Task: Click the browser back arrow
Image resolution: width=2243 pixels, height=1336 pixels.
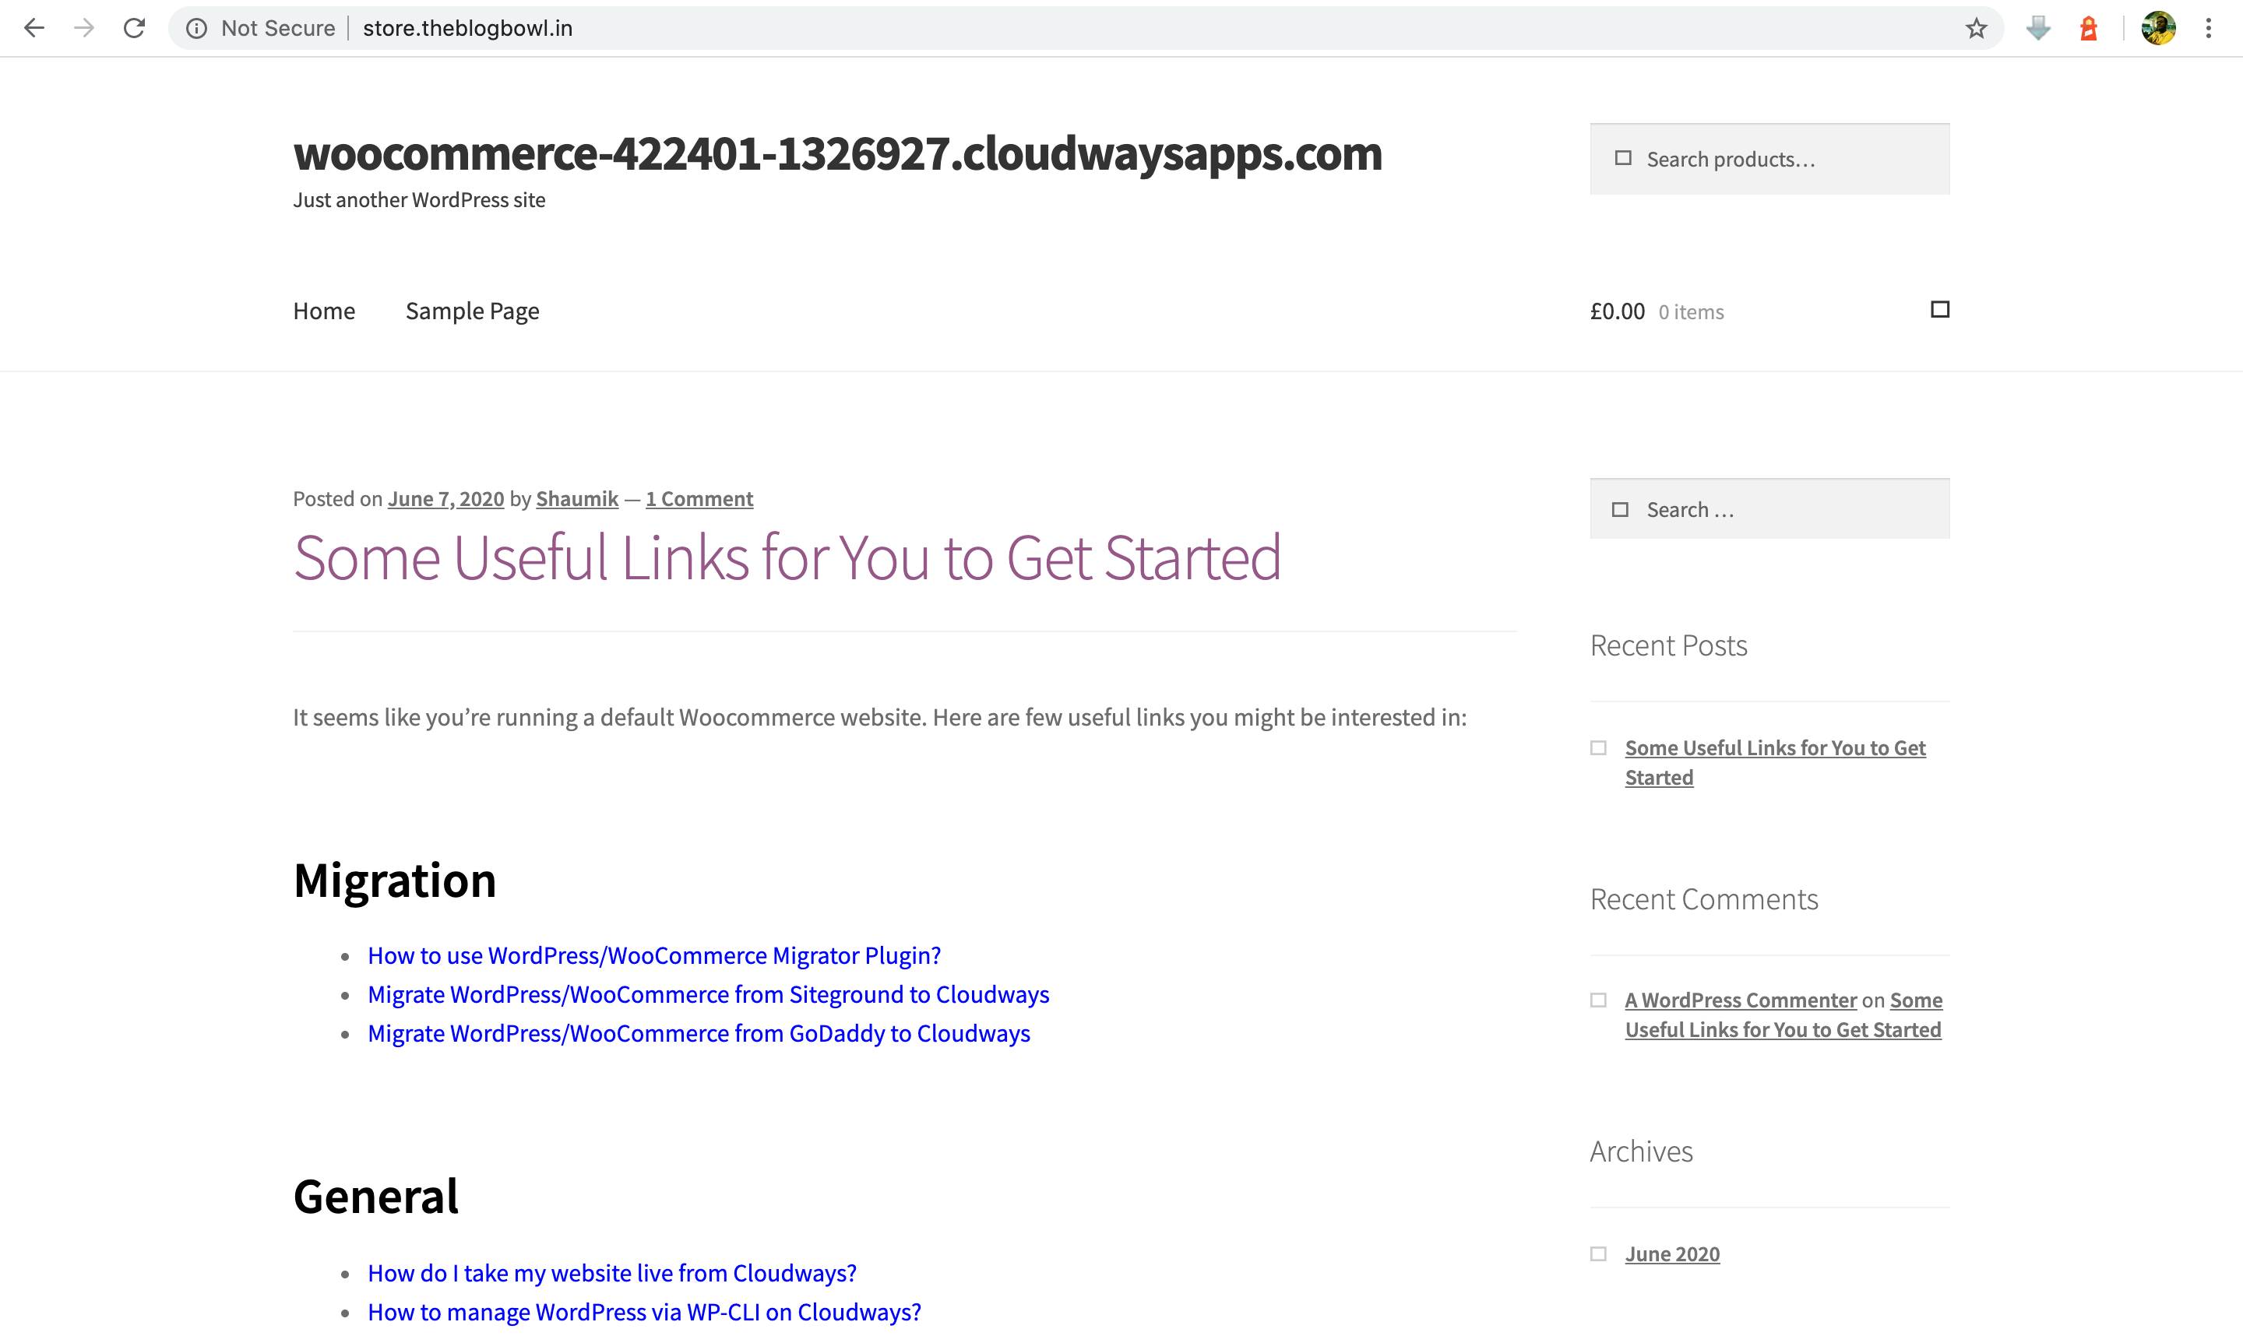Action: [x=34, y=28]
